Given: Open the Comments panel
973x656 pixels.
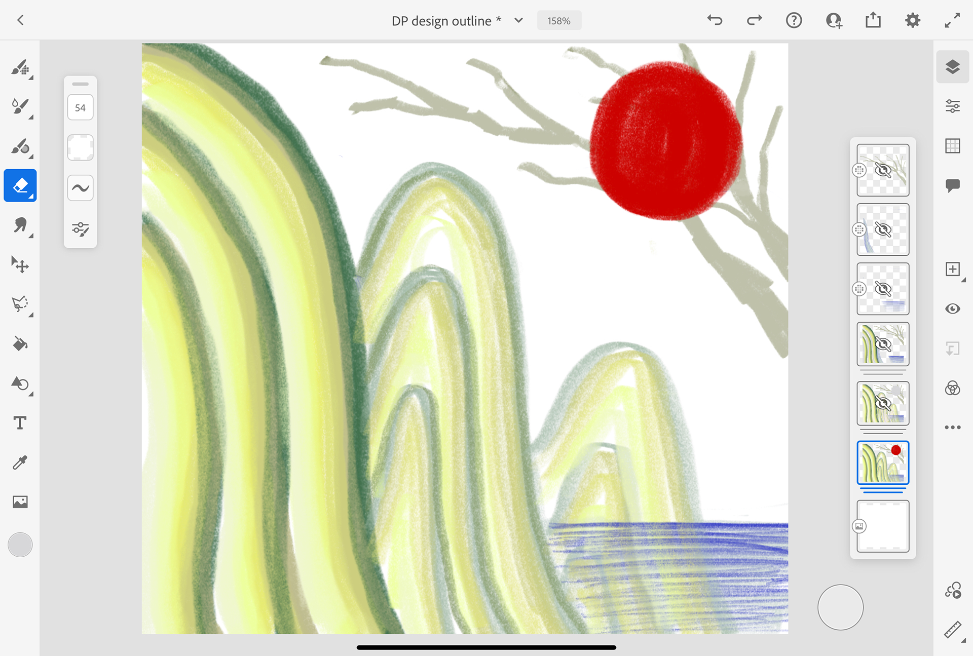Looking at the screenshot, I should click(953, 185).
